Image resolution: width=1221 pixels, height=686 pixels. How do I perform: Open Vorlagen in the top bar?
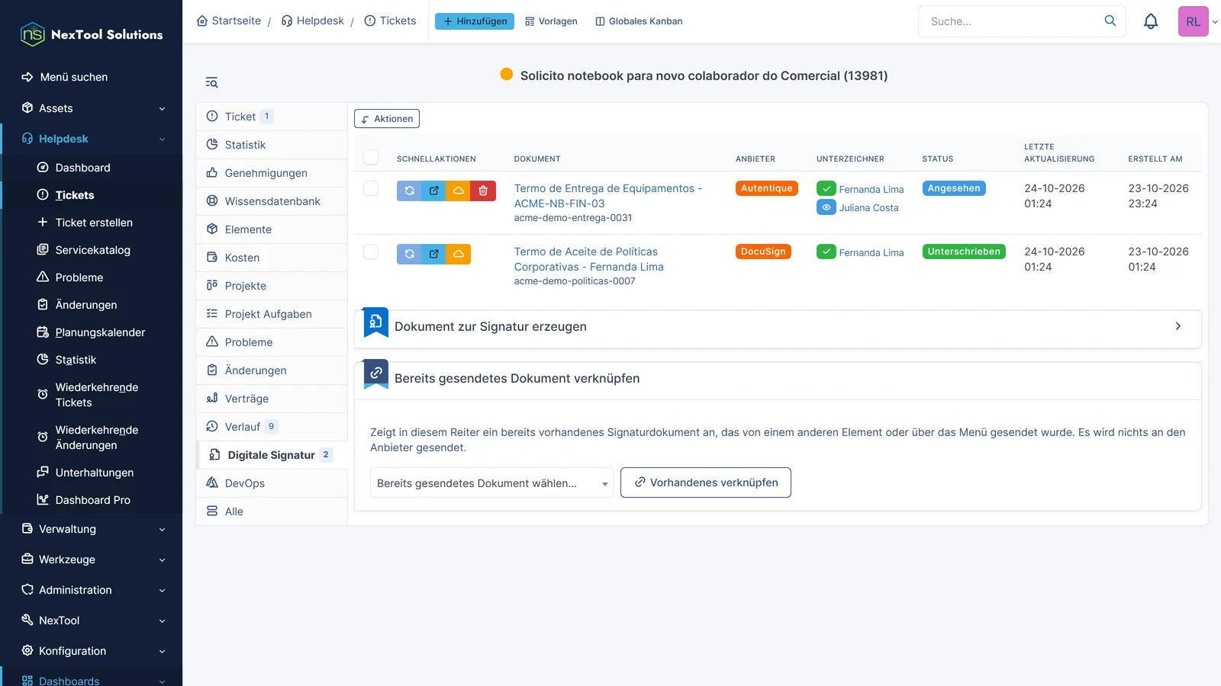[551, 21]
